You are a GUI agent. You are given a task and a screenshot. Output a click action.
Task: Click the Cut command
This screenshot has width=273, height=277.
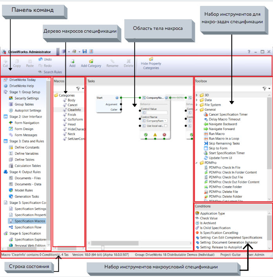[x=5, y=63]
